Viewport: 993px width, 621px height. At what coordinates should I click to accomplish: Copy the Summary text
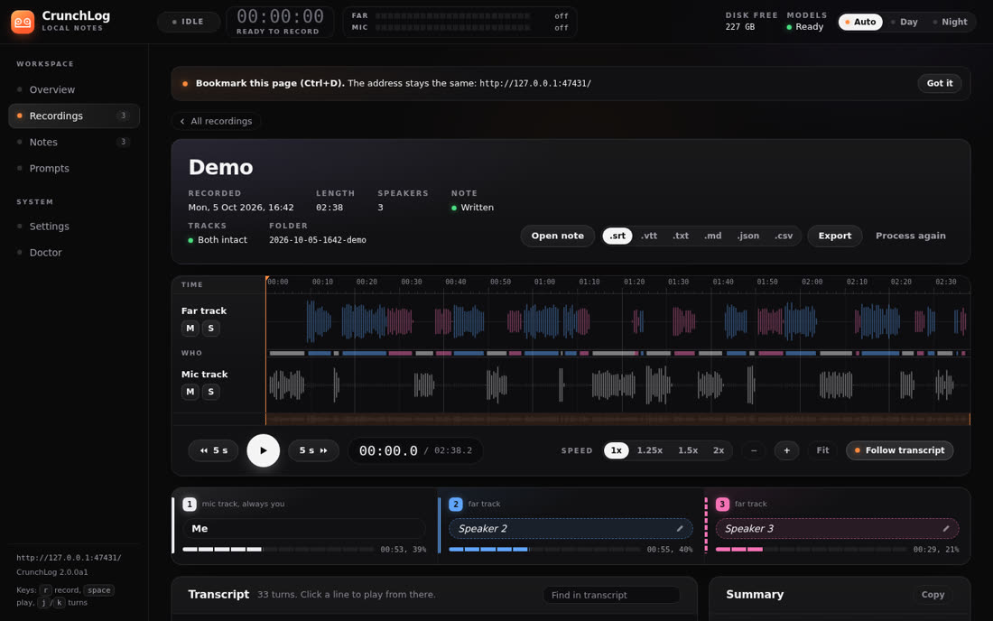point(933,595)
